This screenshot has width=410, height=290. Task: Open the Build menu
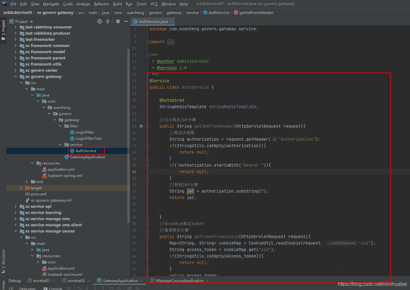(117, 4)
